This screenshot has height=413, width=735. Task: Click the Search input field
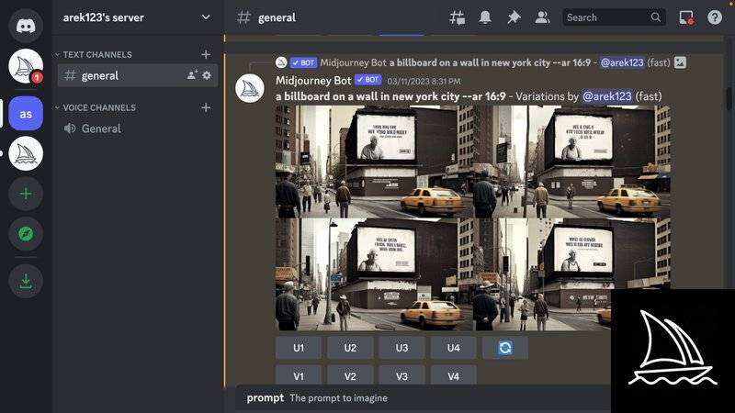point(614,17)
